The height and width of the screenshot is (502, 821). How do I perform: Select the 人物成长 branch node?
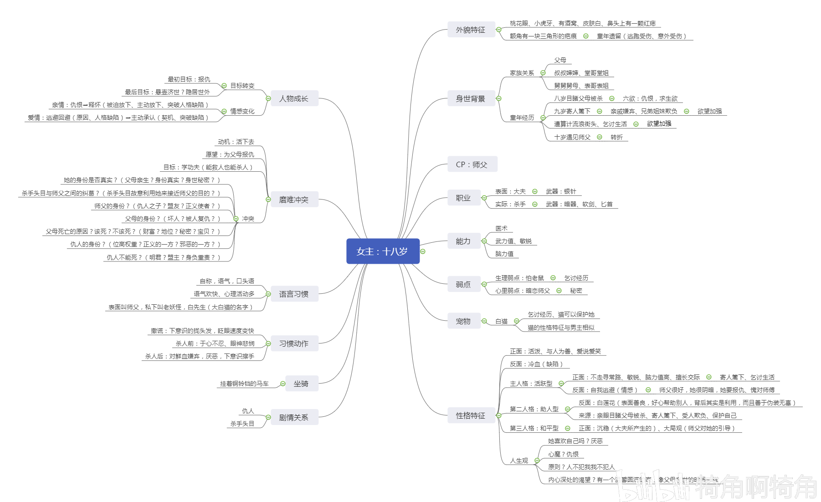[294, 98]
